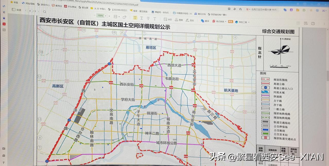The width and height of the screenshot is (329, 166).
Task: Click the orange 限免 badge
Action: (x=230, y=22)
